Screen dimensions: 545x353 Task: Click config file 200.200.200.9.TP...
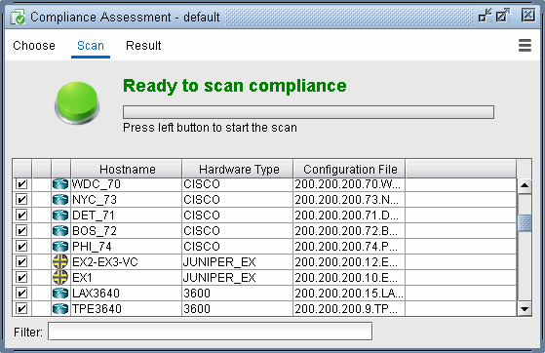click(346, 309)
